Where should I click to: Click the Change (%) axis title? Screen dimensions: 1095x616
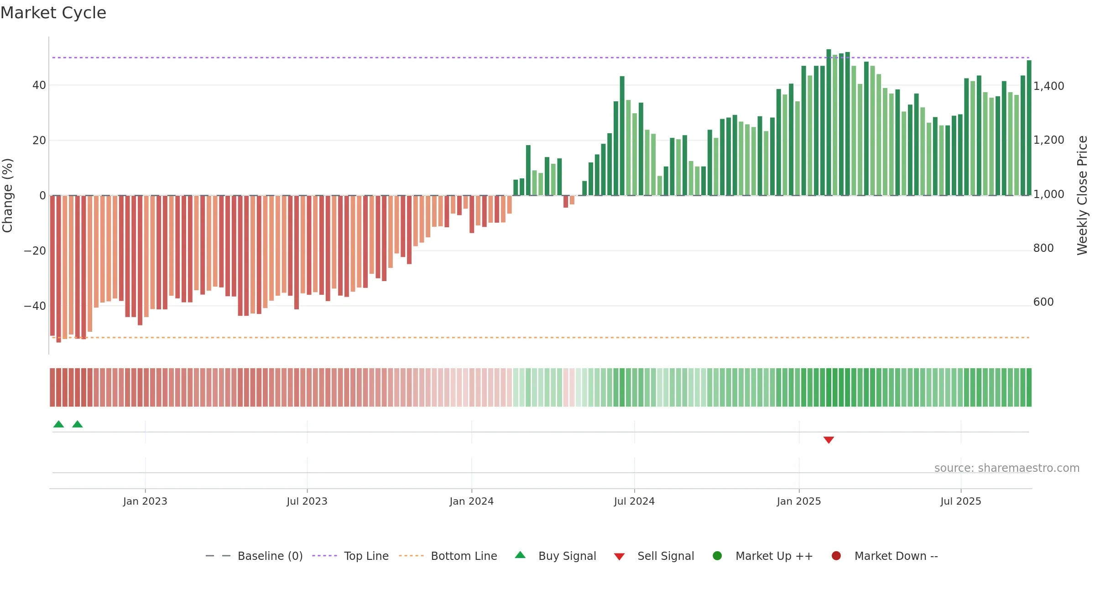[7, 195]
